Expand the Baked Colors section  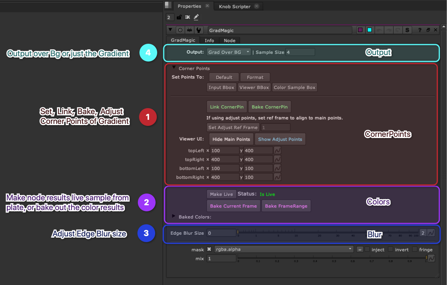[174, 216]
